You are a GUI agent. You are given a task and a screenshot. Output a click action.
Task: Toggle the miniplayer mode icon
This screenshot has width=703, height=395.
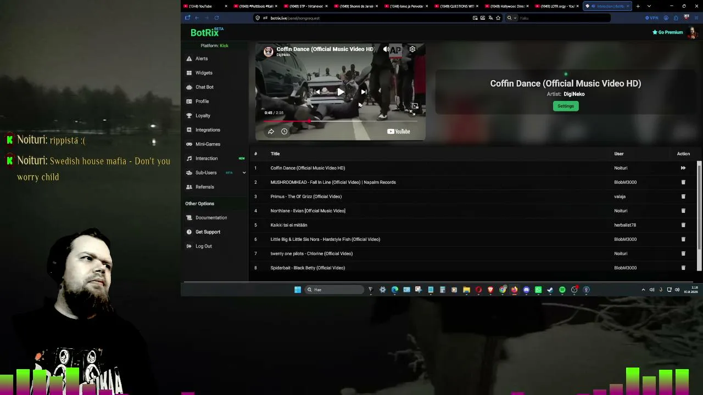click(x=415, y=106)
